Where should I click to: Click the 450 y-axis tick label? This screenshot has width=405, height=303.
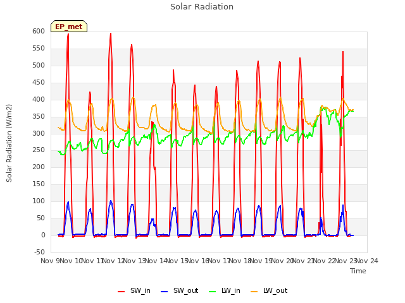(39, 82)
